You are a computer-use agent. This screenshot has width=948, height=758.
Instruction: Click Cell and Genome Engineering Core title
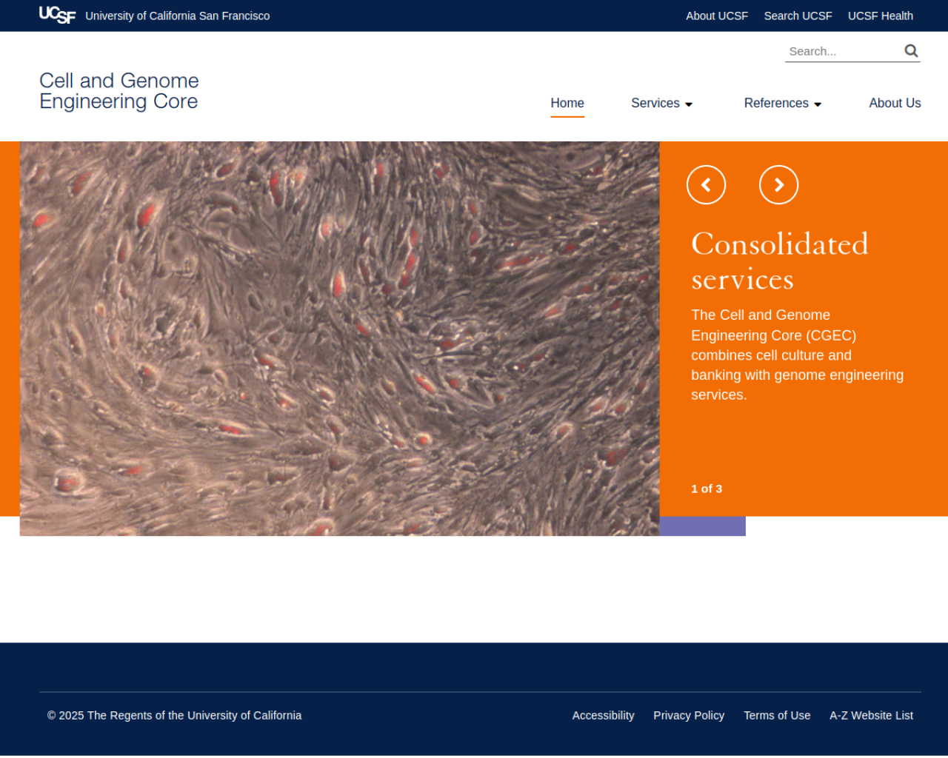coord(119,91)
